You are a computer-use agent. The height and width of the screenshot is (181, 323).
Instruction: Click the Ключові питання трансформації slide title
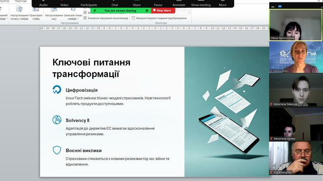pyautogui.click(x=91, y=68)
